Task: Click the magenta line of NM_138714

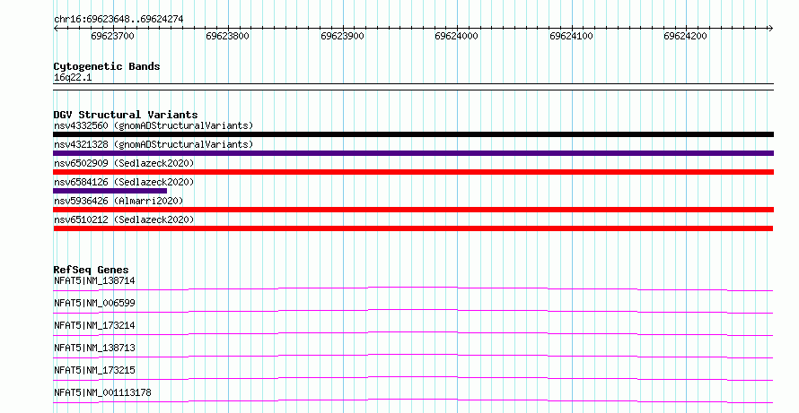Action: (x=413, y=288)
